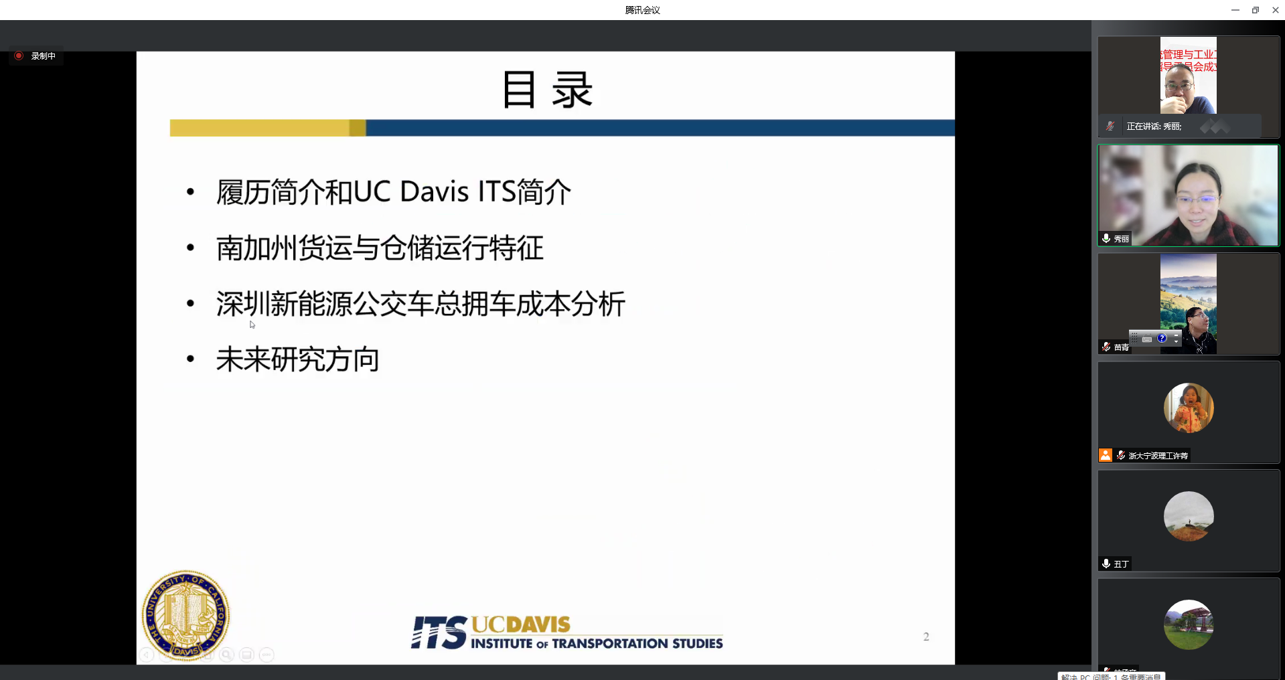This screenshot has height=680, width=1285.
Task: Click the slide view toggle icon
Action: click(246, 655)
